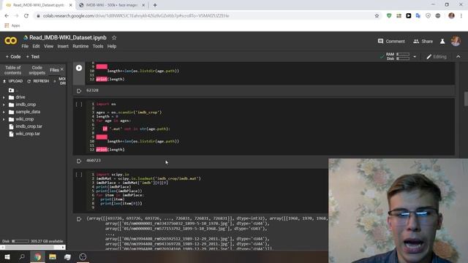
Task: Open the Windows Start menu
Action: point(7,256)
